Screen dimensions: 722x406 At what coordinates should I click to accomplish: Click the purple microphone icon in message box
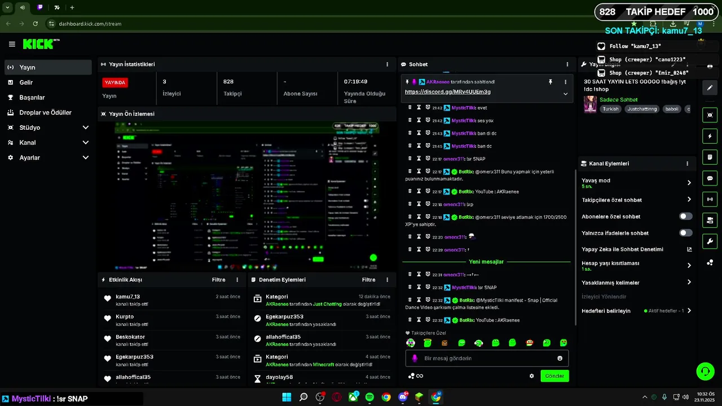point(415,358)
